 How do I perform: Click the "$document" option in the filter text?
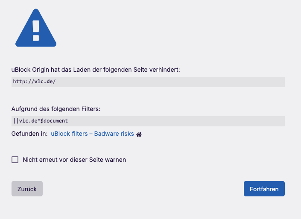click(54, 121)
